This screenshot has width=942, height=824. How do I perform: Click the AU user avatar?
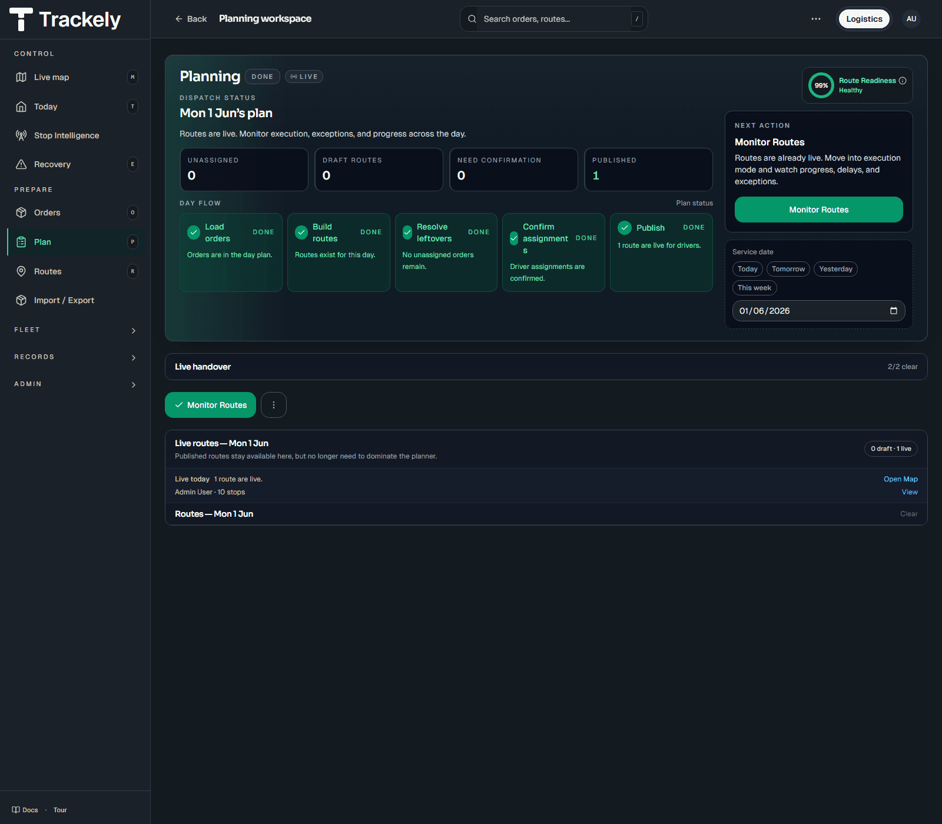(x=911, y=19)
